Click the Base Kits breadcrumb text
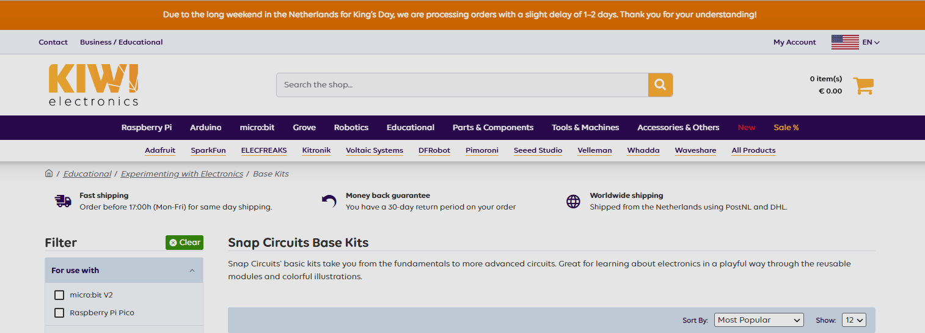Viewport: 925px width, 333px height. (271, 174)
